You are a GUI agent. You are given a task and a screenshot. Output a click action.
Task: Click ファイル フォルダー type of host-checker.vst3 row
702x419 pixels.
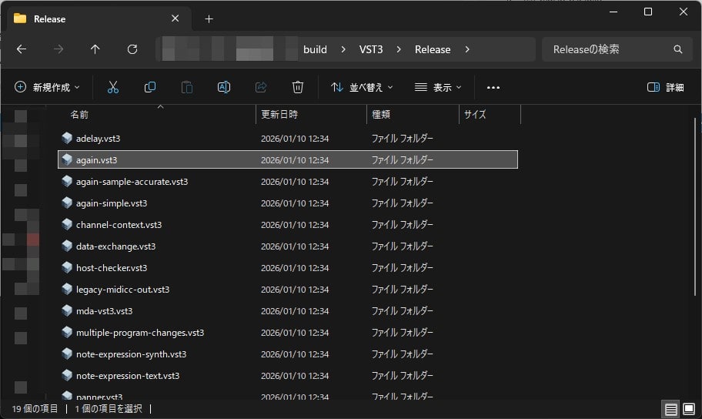point(402,267)
